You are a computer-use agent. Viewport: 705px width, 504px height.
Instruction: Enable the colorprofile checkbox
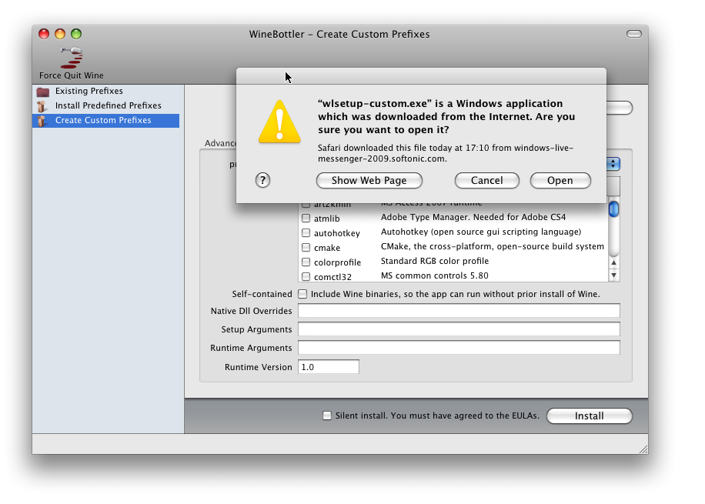click(306, 262)
